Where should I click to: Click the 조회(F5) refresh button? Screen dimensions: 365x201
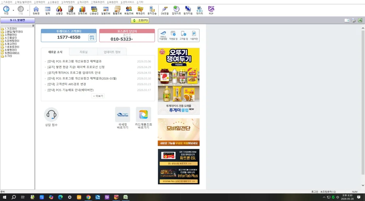point(140,20)
